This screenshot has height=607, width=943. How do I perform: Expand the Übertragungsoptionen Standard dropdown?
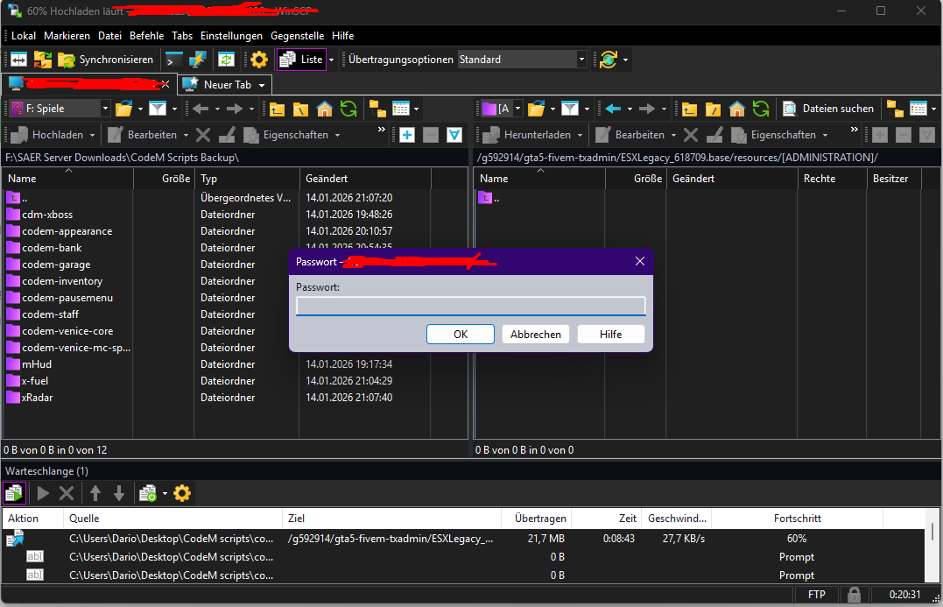coord(581,60)
